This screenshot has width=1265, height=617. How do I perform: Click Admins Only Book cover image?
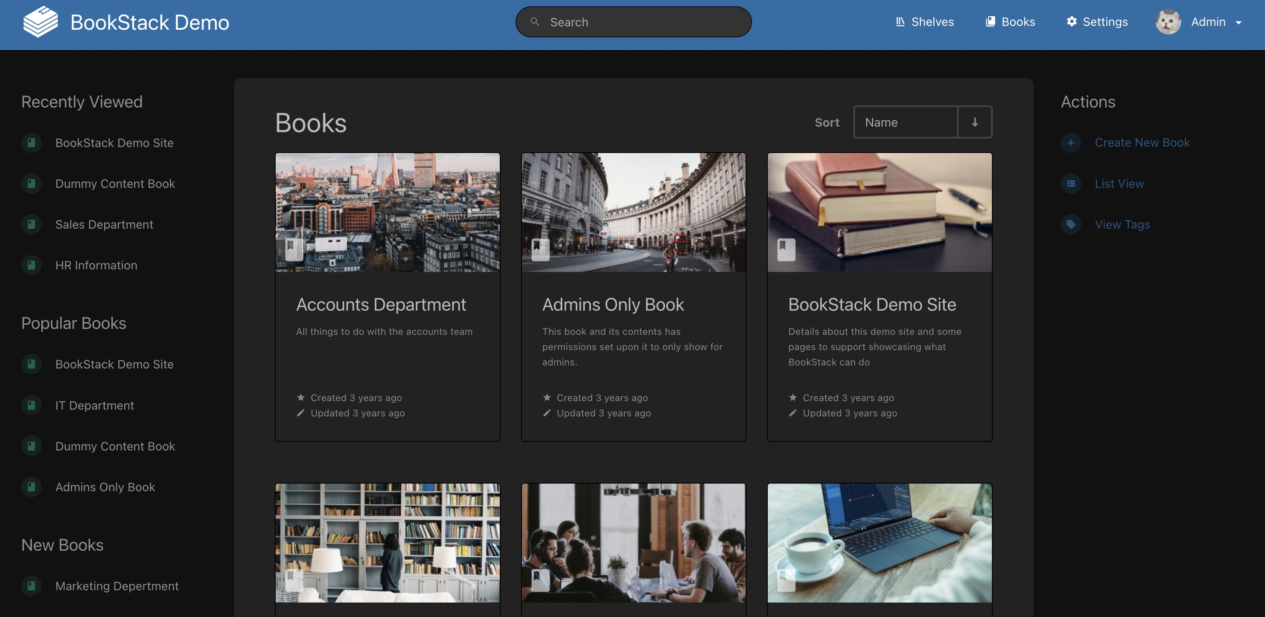633,212
